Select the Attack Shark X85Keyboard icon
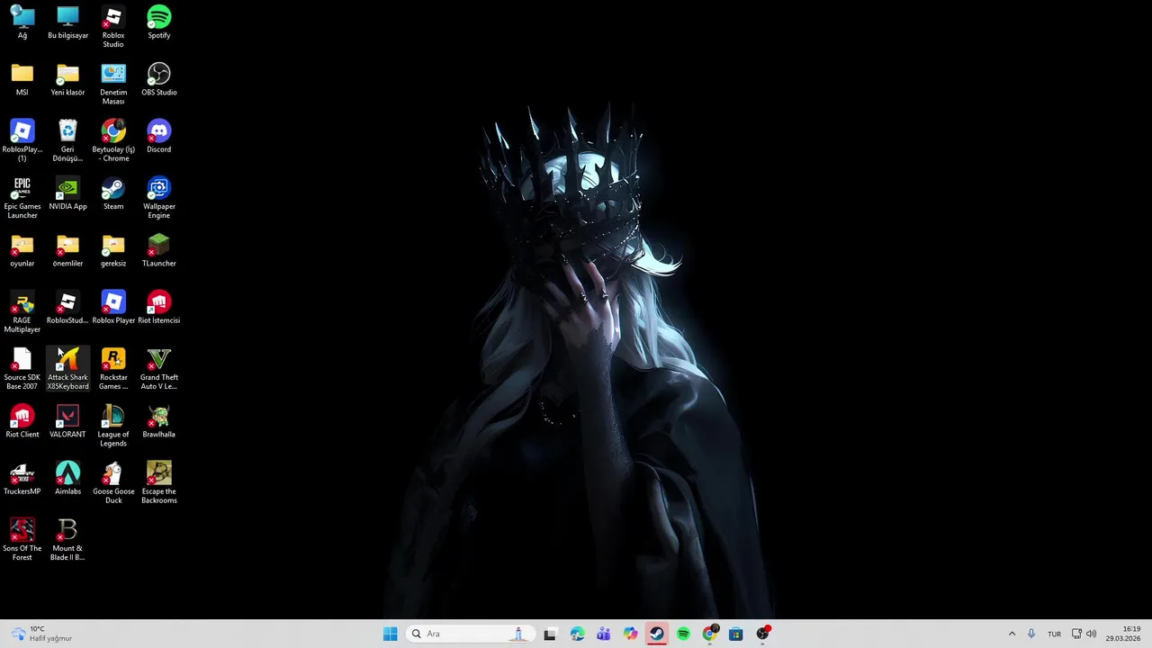Screen dimensions: 1152x648 [x=67, y=369]
